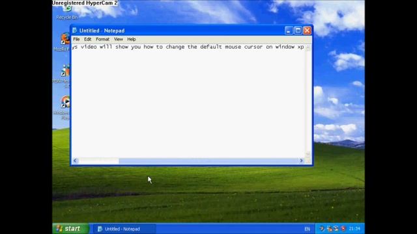This screenshot has height=234, width=417.
Task: Open the Format menu in Notepad
Action: coord(103,39)
